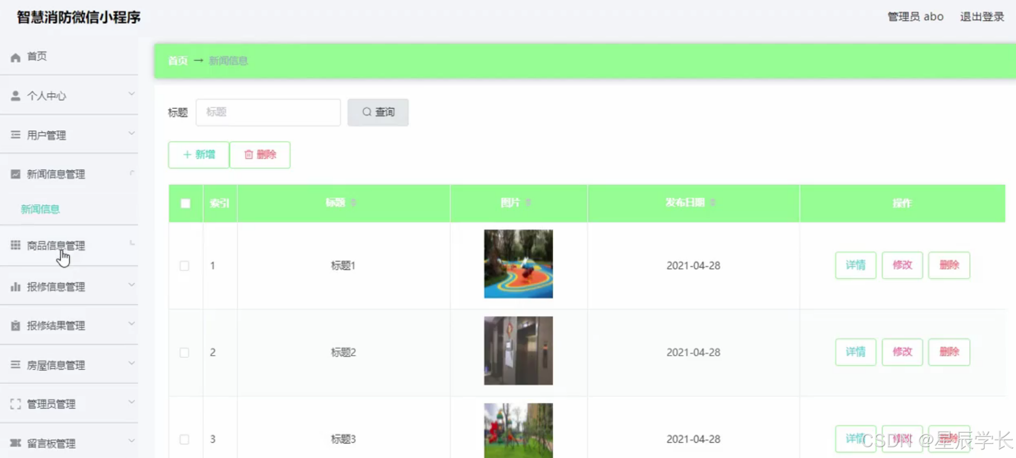1016x458 pixels.
Task: Expand the 报修结果管理 chevron
Action: (132, 324)
